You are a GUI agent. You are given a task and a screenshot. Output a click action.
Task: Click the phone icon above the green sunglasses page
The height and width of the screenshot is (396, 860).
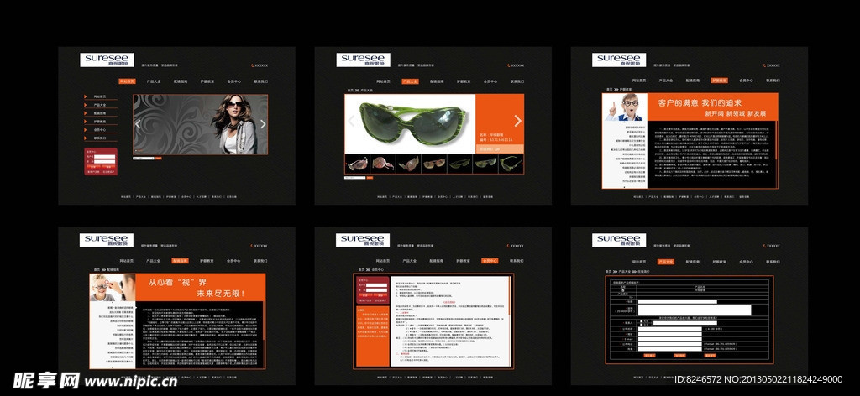pos(508,65)
